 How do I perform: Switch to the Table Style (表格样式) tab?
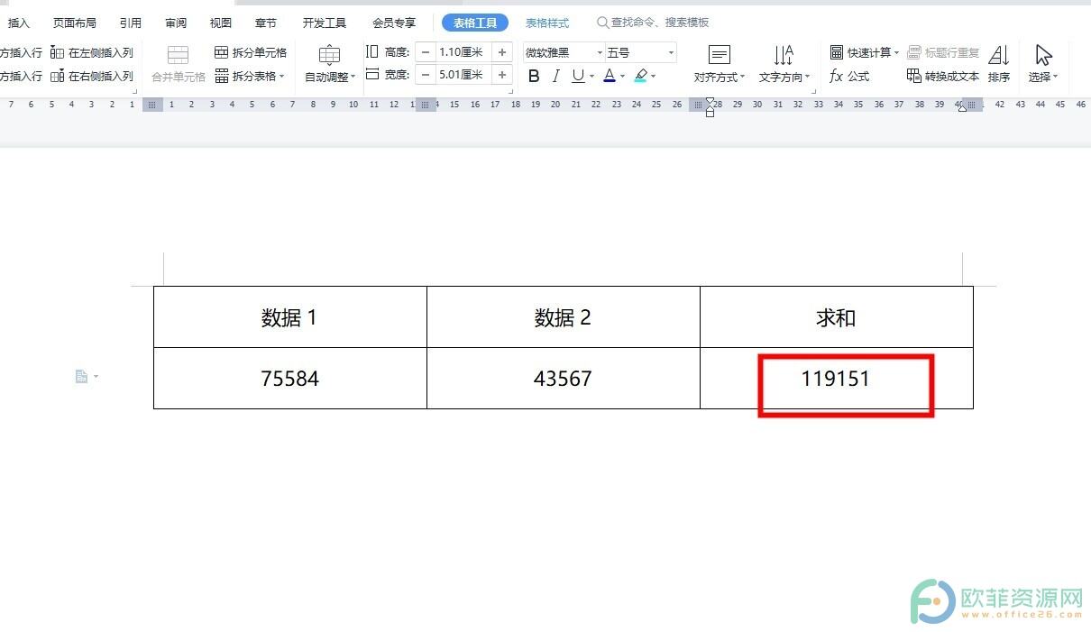tap(547, 23)
